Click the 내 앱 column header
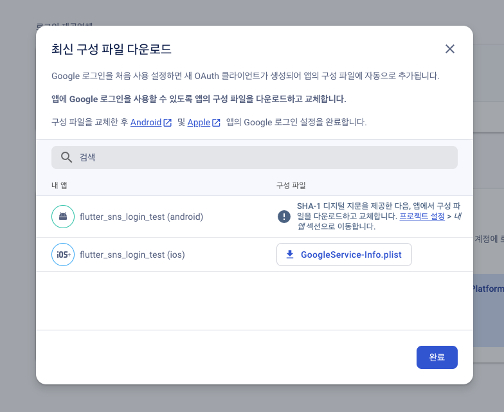This screenshot has height=412, width=504. click(59, 185)
